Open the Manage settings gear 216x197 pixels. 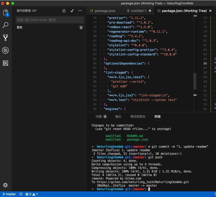[6, 185]
